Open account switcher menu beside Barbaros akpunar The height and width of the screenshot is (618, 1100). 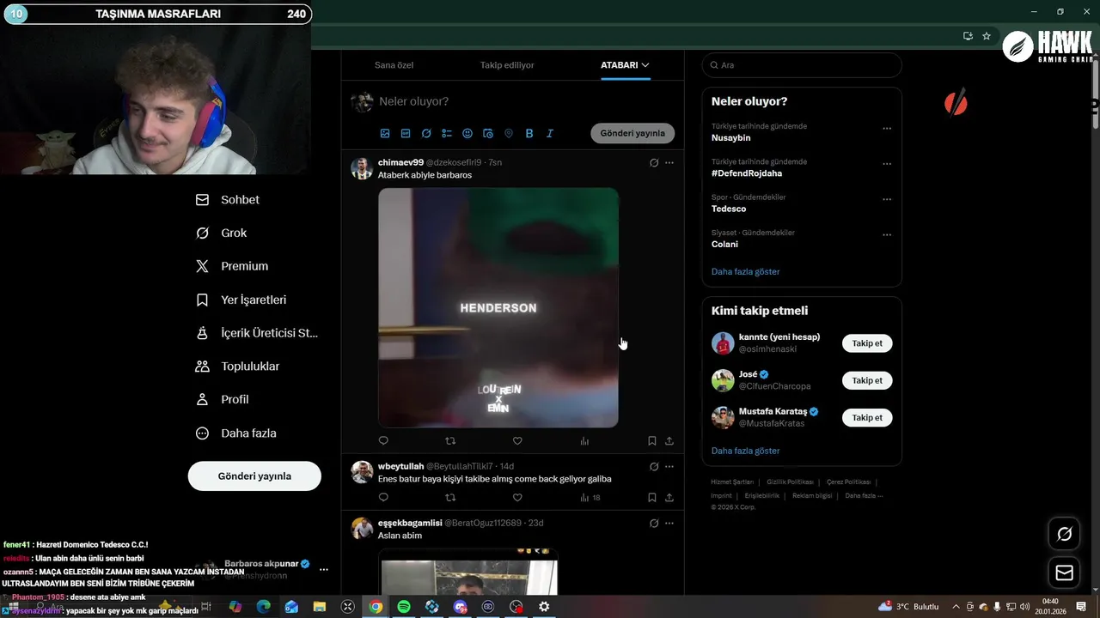click(324, 569)
